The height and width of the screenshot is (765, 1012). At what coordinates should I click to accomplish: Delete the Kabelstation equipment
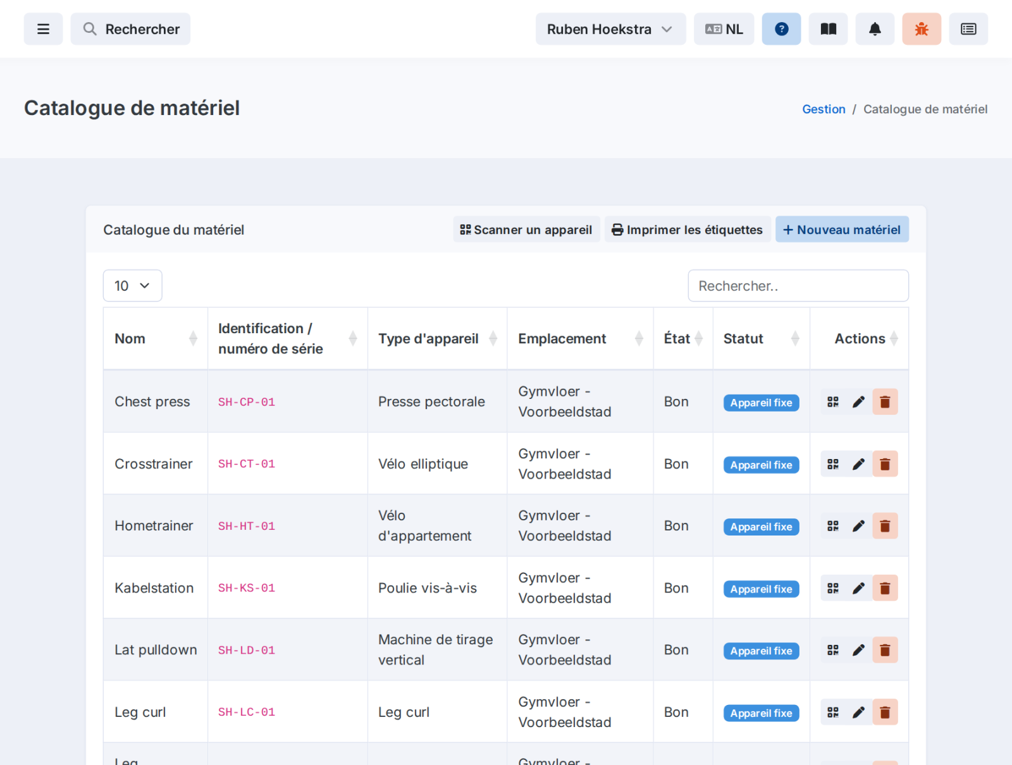coord(885,588)
